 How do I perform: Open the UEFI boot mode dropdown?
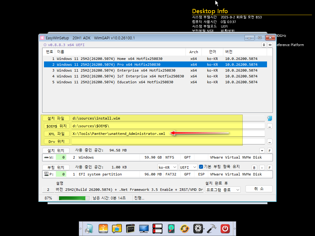[x=188, y=167]
